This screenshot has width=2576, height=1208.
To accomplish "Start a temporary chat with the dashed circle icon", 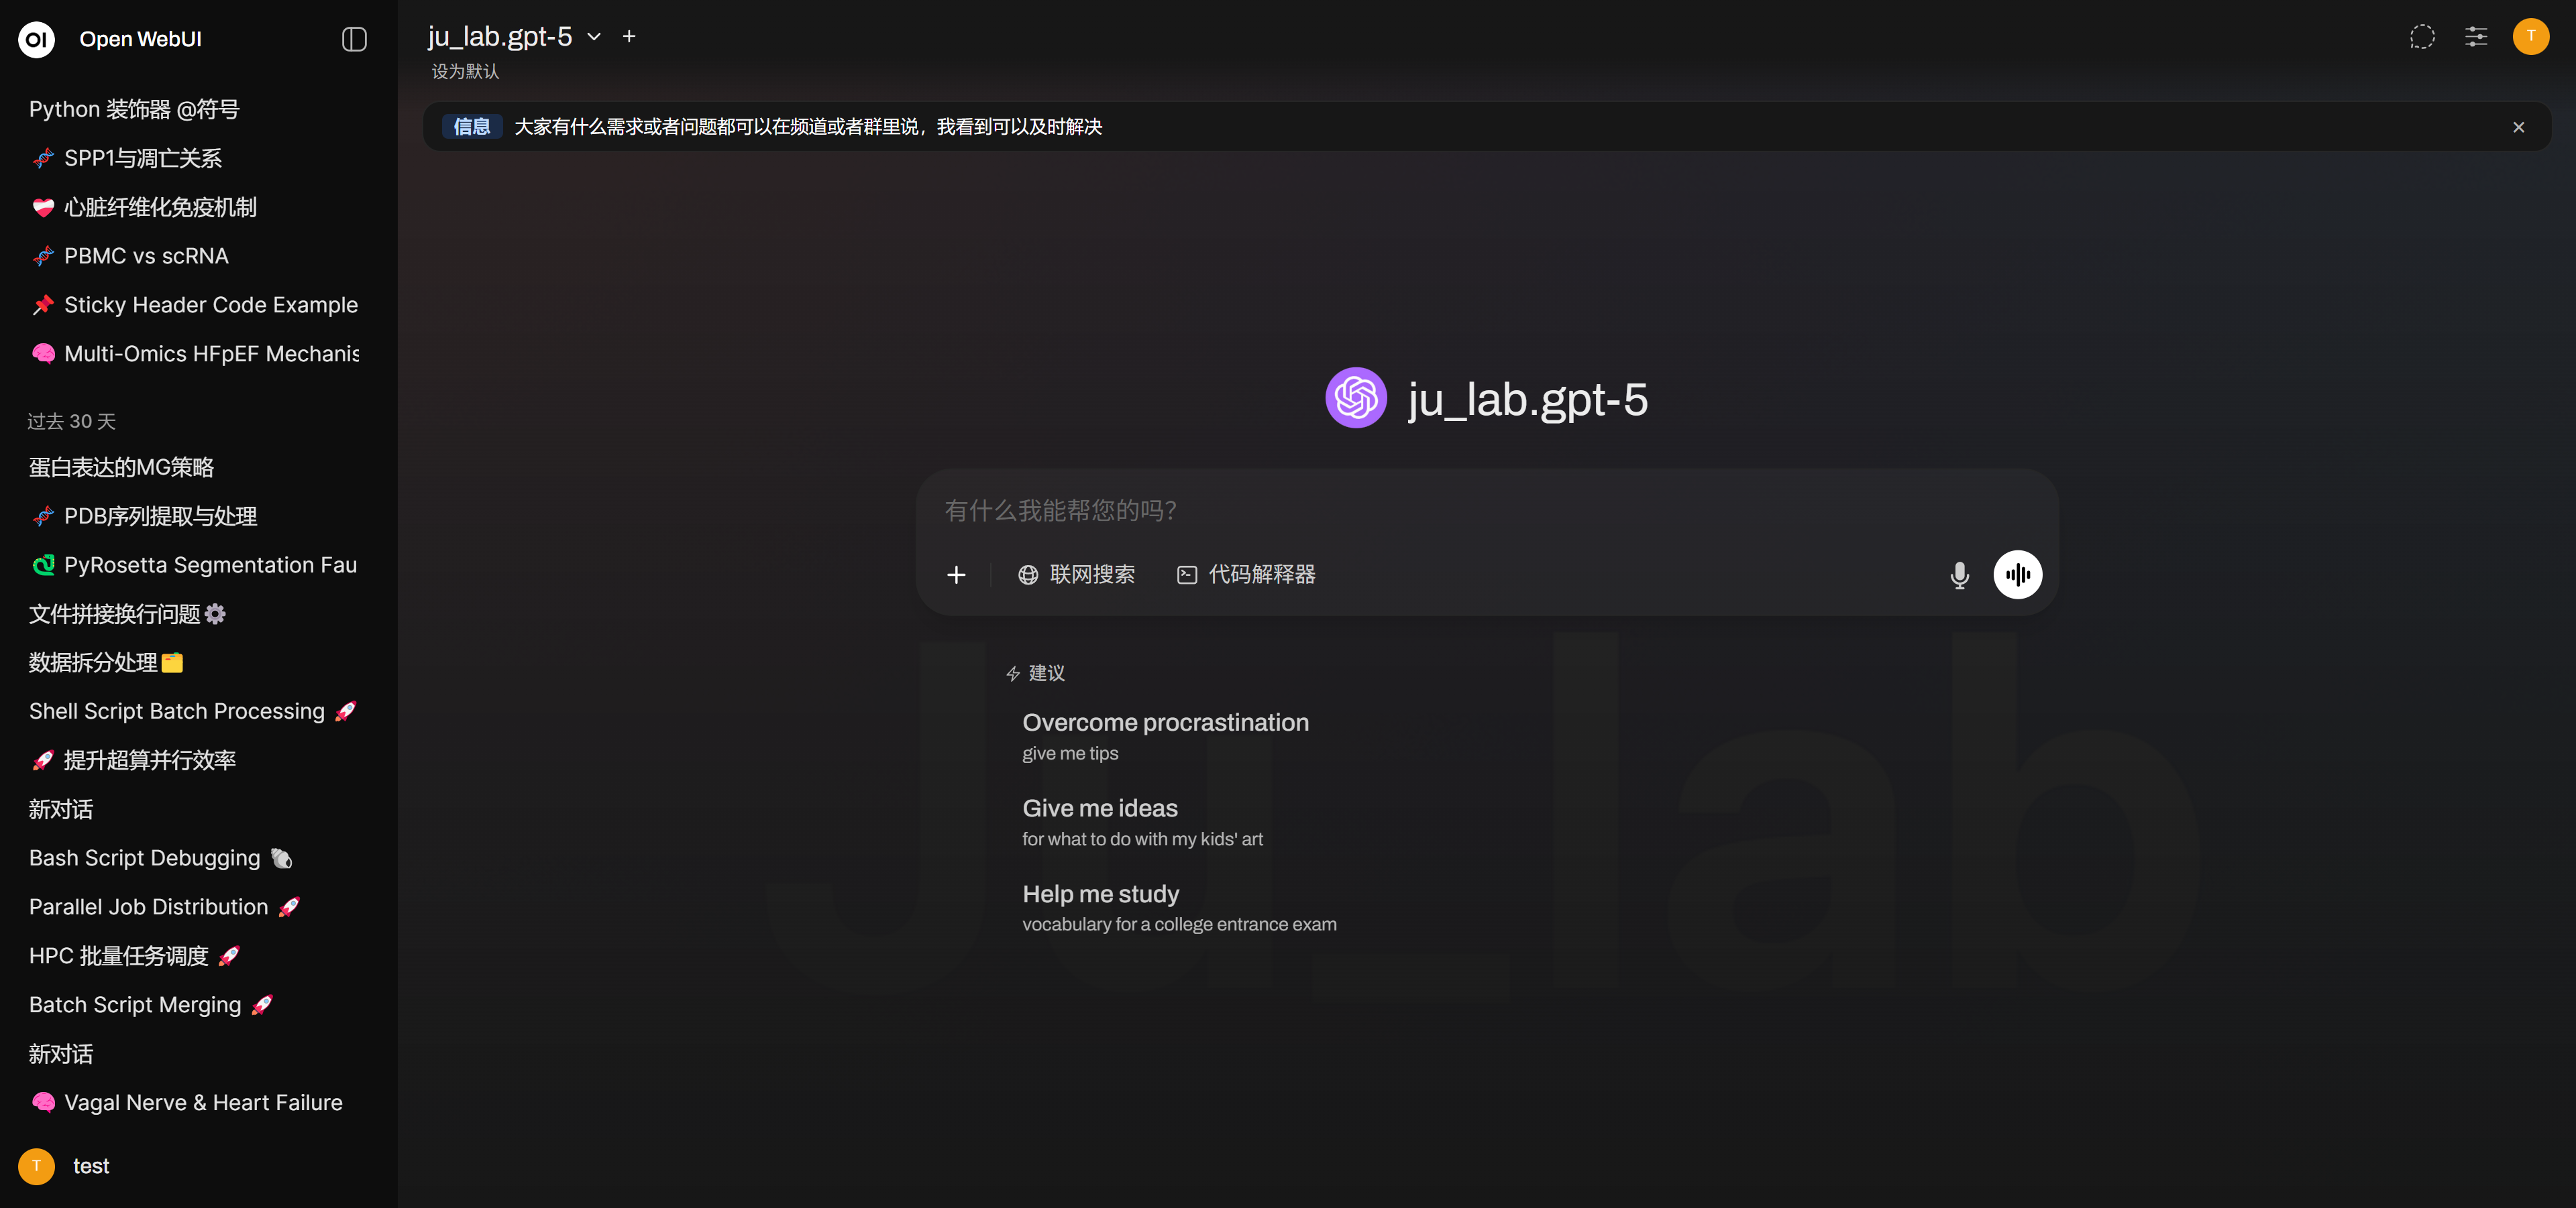I will pyautogui.click(x=2422, y=37).
